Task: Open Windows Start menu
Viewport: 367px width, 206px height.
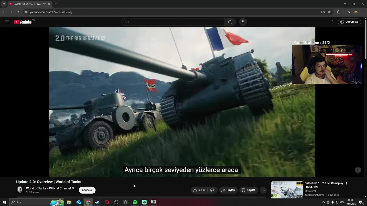Action: pos(4,202)
